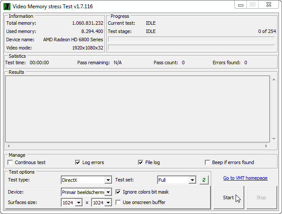The width and height of the screenshot is (282, 214).
Task: Enable Use onscreen buffer checkbox
Action: click(x=118, y=202)
